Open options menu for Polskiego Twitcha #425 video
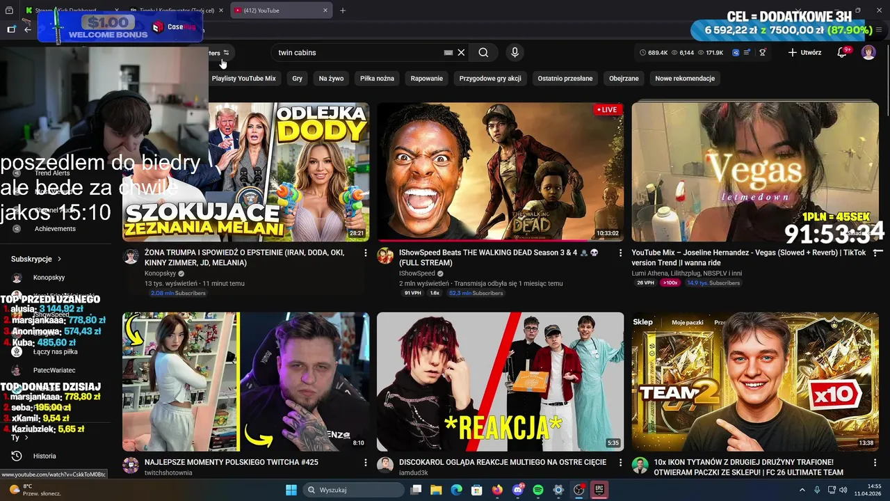The image size is (890, 501). coord(366,462)
